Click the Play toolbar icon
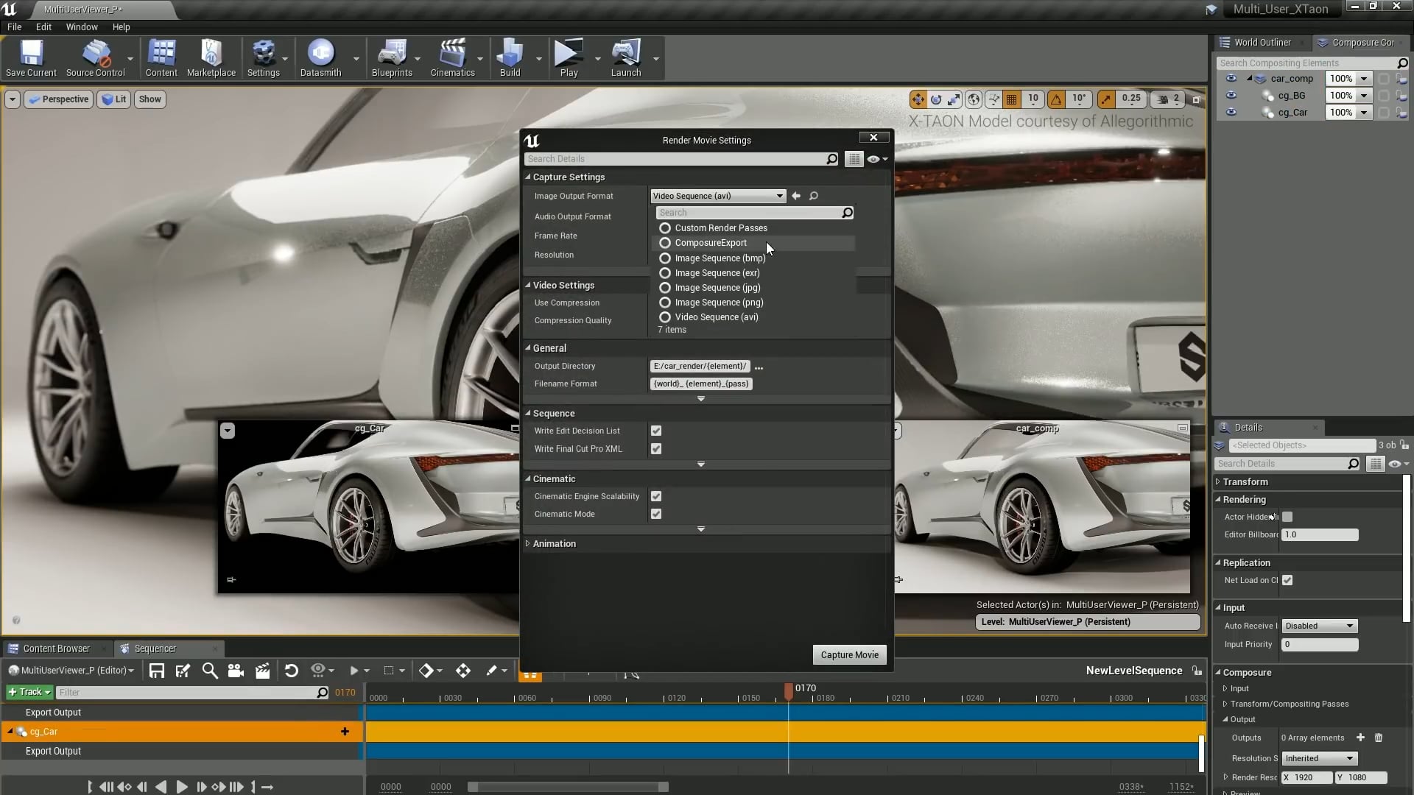1414x795 pixels. [x=569, y=58]
